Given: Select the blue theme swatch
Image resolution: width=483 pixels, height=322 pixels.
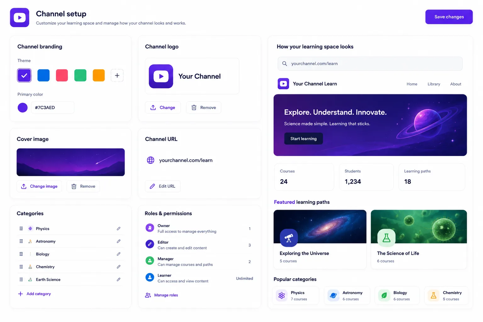Looking at the screenshot, I should click(43, 75).
